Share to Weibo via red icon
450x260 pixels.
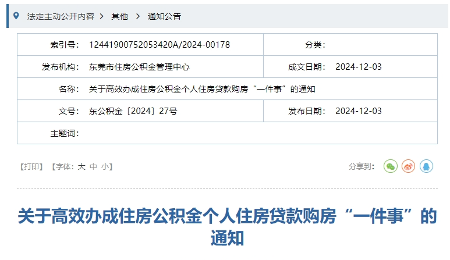pyautogui.click(x=408, y=166)
